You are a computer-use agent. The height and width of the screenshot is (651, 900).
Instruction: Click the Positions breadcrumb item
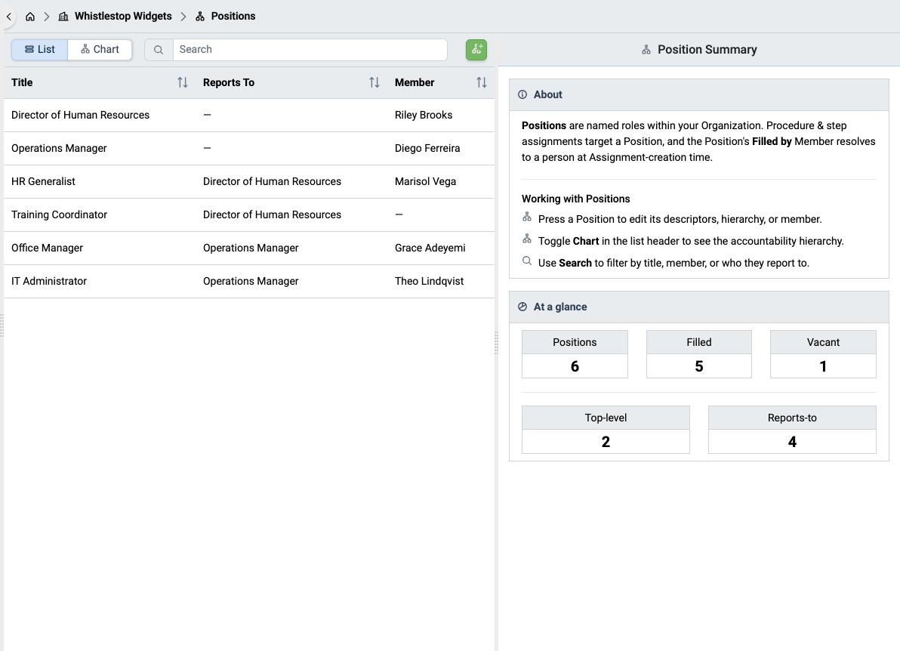(226, 16)
